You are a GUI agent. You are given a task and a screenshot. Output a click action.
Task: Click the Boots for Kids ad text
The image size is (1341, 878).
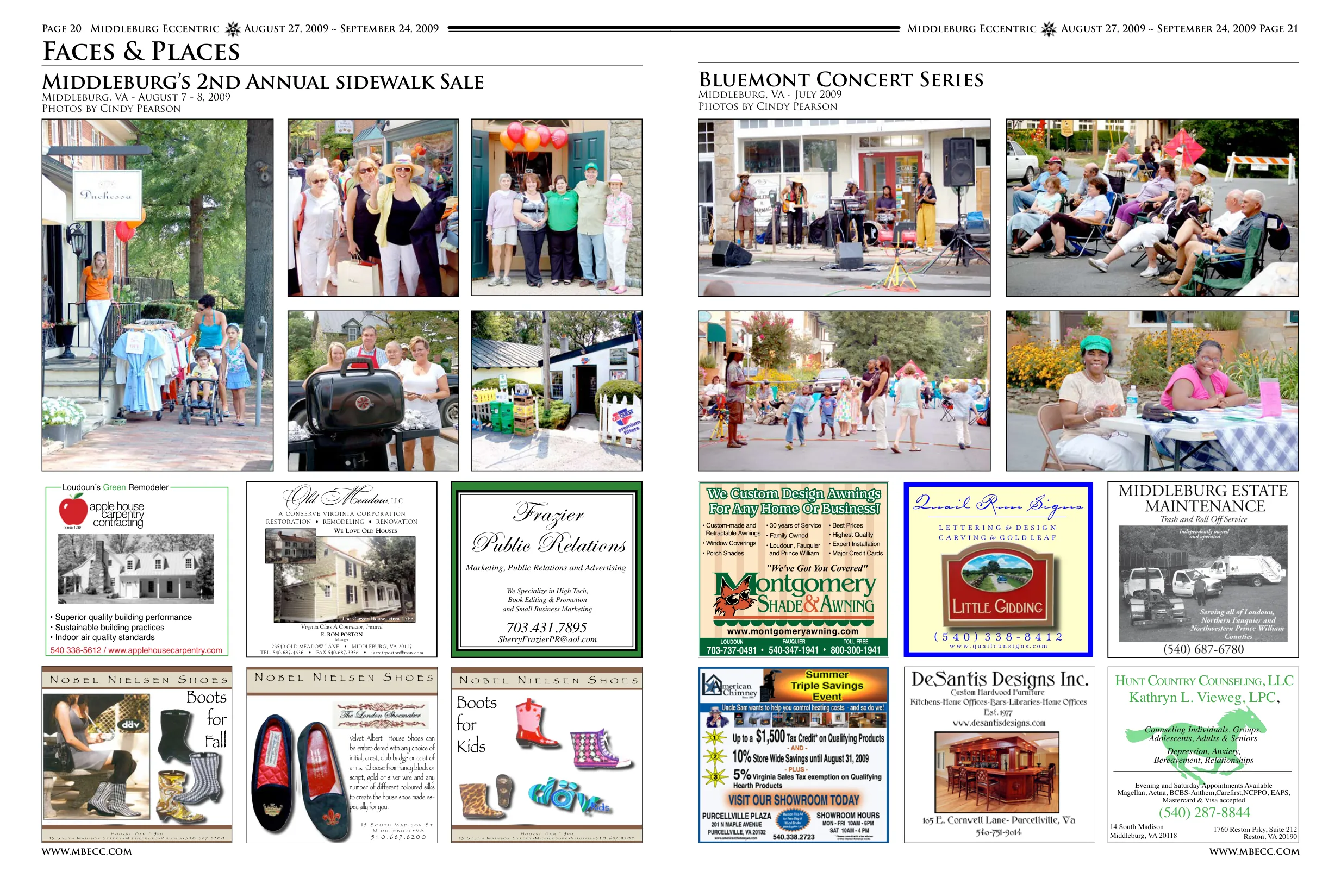pos(476,724)
